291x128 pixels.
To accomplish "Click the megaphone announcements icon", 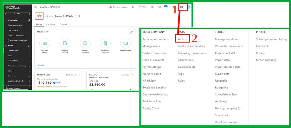I will pyautogui.click(x=133, y=7).
